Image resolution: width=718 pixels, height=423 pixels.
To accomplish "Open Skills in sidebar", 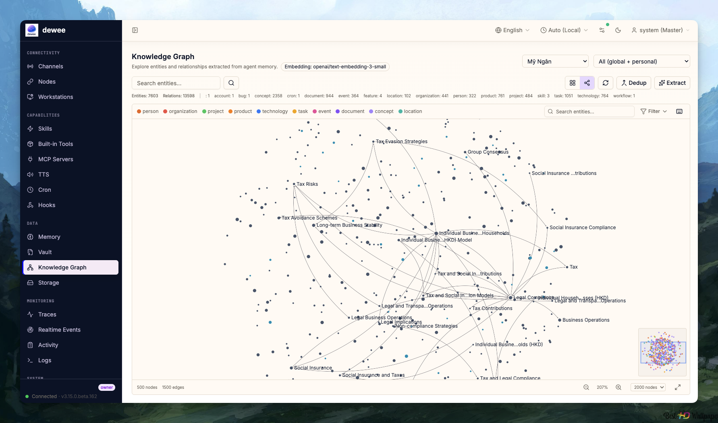I will (x=71, y=129).
